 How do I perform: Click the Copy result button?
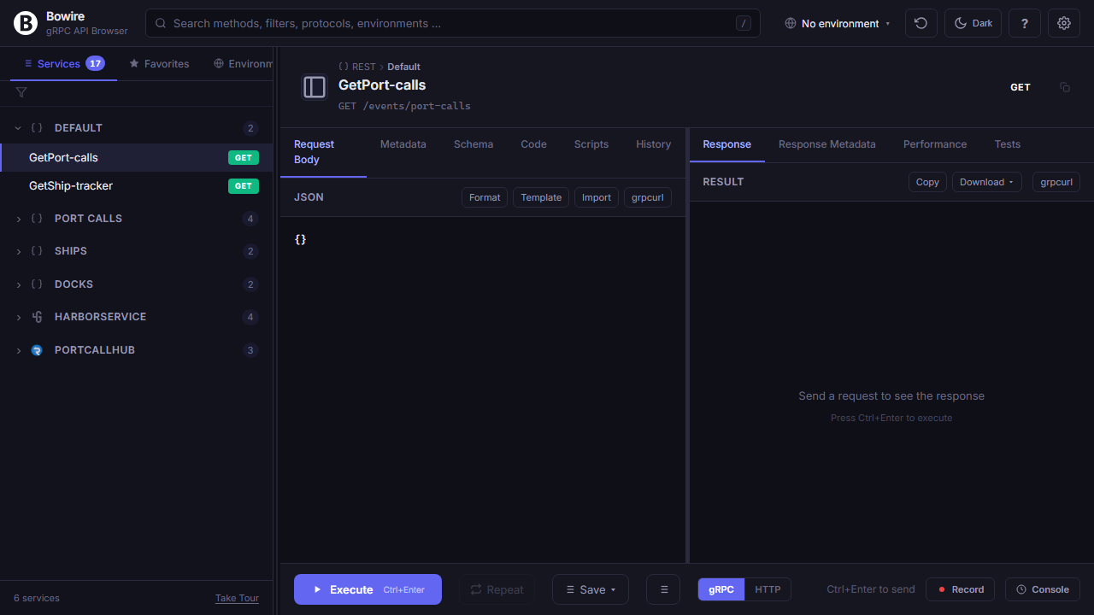point(927,182)
